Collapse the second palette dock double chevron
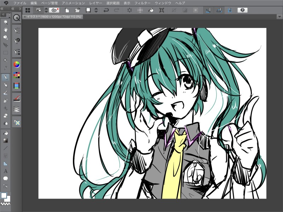 13,8
